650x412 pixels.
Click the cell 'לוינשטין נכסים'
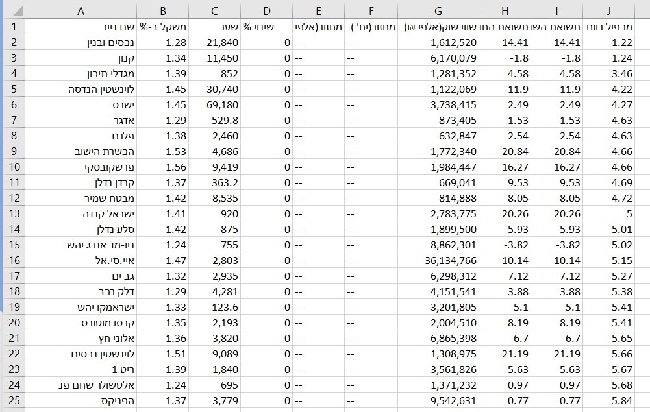click(x=81, y=354)
